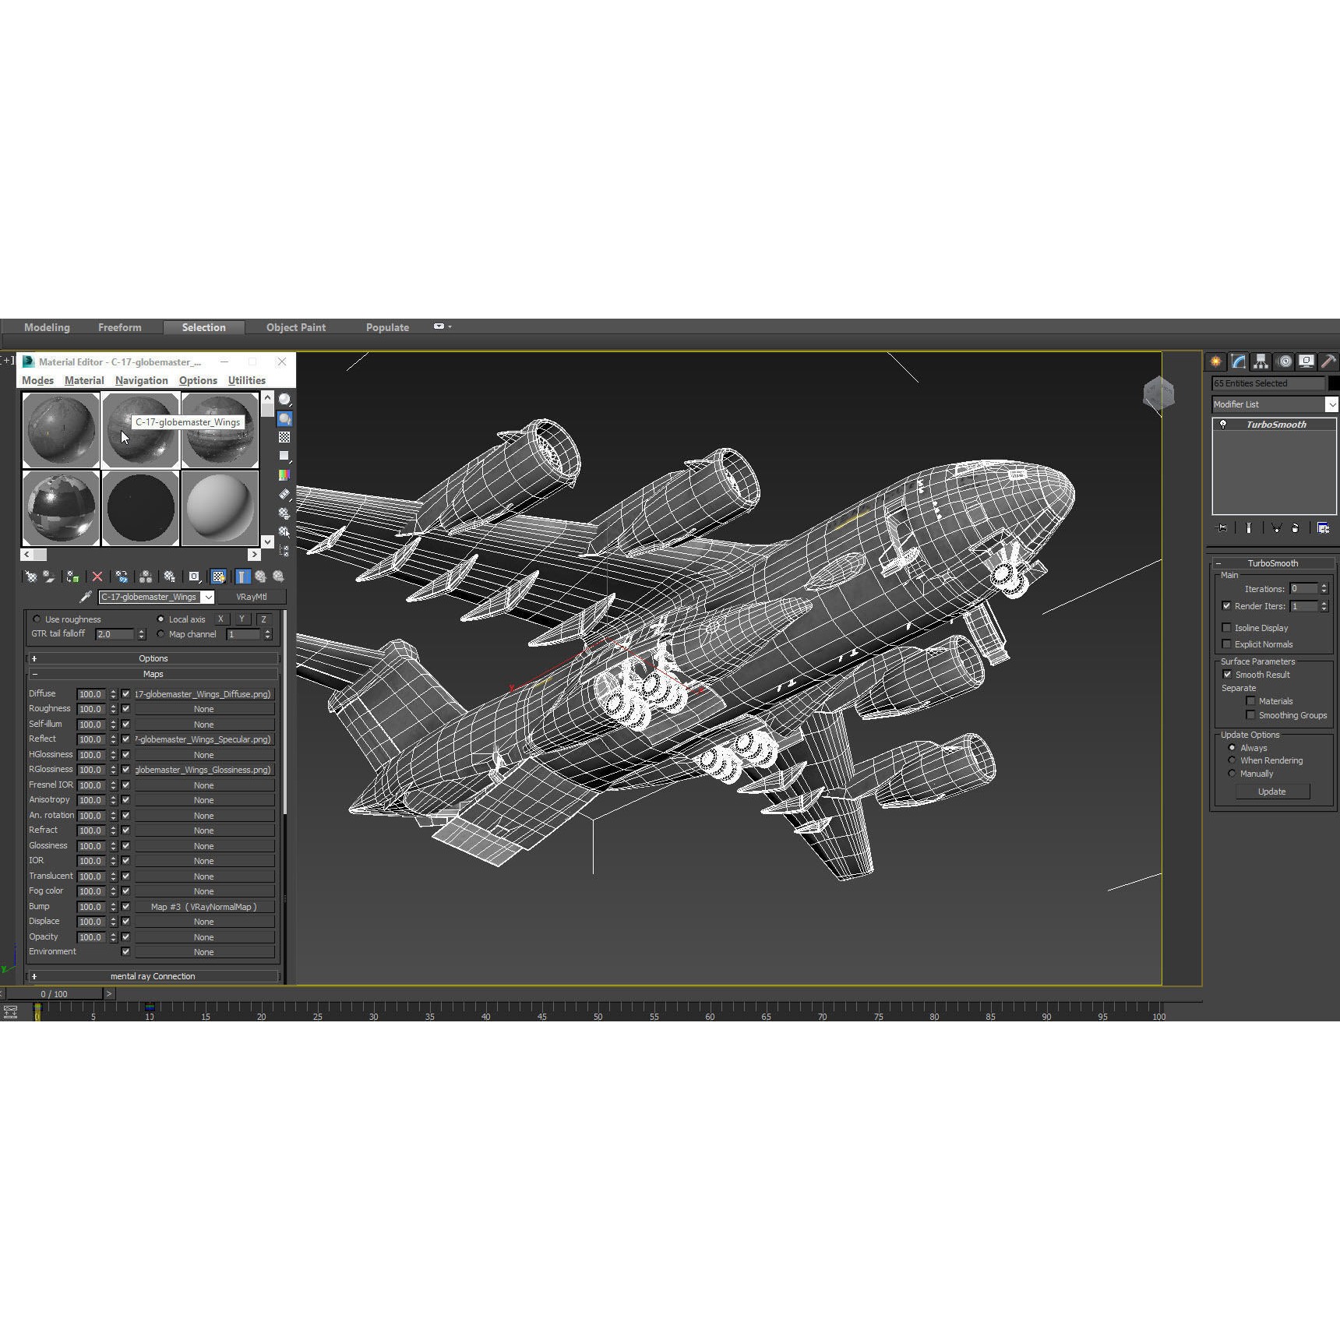Open the Navigation menu in Material Editor
The width and height of the screenshot is (1340, 1340).
141,380
